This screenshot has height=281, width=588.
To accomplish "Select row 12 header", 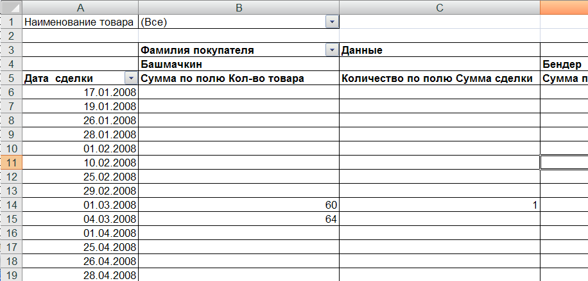I will click(x=12, y=177).
